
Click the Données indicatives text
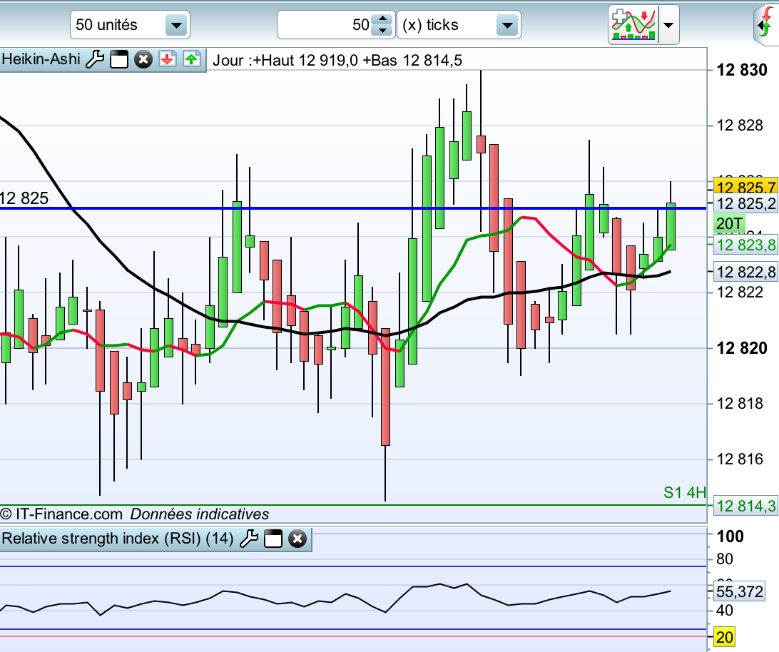[200, 514]
